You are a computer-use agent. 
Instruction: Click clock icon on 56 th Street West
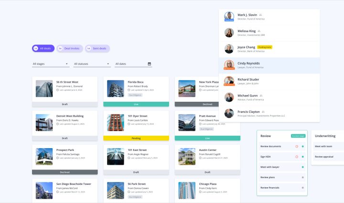pos(57,90)
